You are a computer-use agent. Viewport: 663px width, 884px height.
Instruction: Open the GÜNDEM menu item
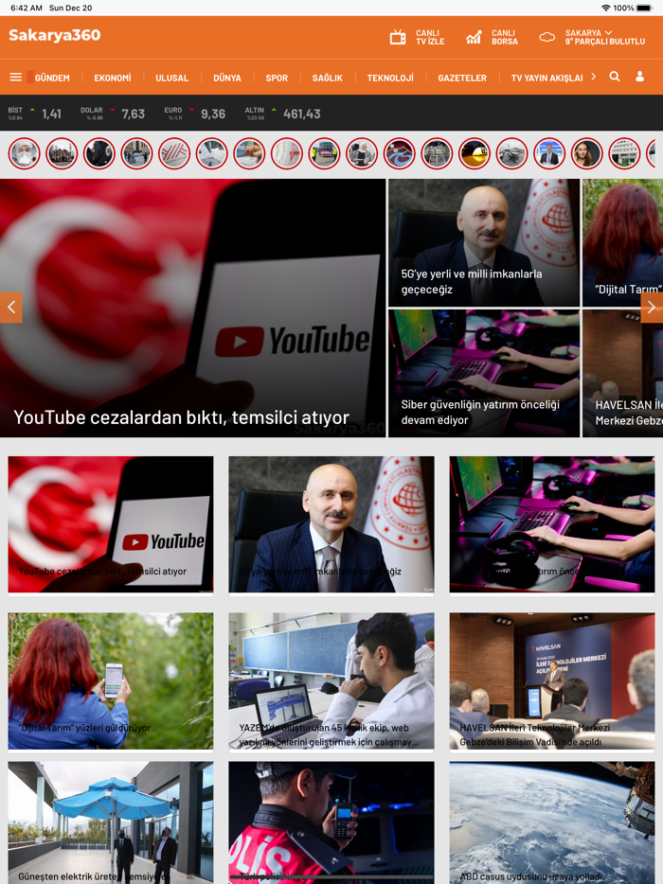pyautogui.click(x=52, y=78)
